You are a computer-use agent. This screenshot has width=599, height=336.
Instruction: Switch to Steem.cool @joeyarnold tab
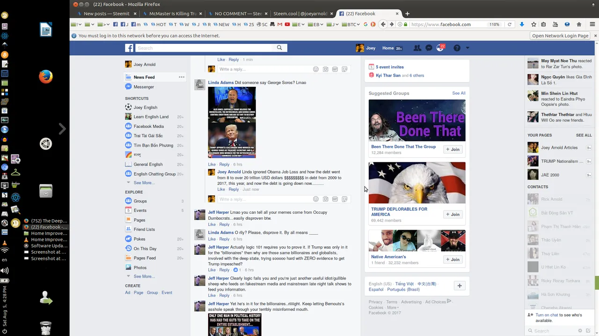[x=302, y=14]
